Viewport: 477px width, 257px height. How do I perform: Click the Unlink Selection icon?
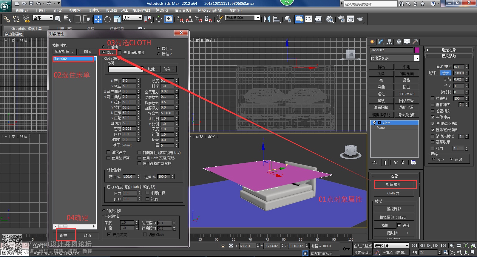[16, 19]
